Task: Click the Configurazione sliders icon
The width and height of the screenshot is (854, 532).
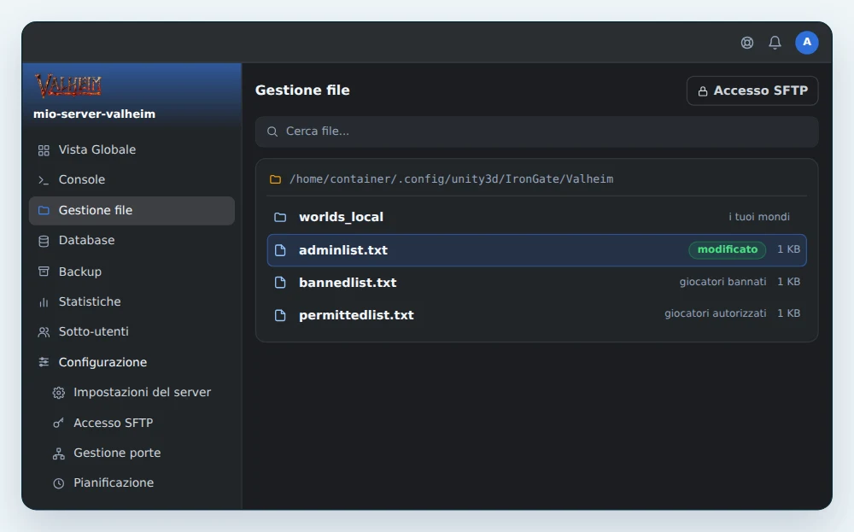Action: click(44, 362)
